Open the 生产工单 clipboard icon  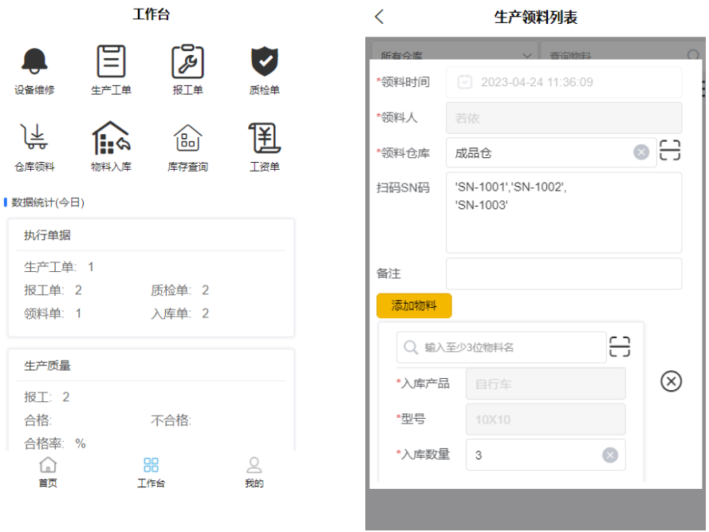(x=111, y=62)
